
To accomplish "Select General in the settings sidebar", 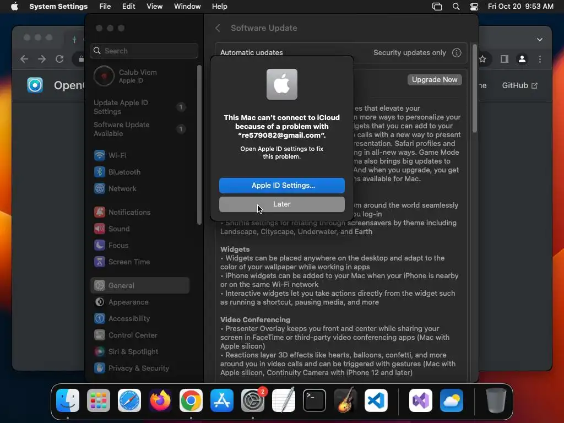I will point(139,285).
